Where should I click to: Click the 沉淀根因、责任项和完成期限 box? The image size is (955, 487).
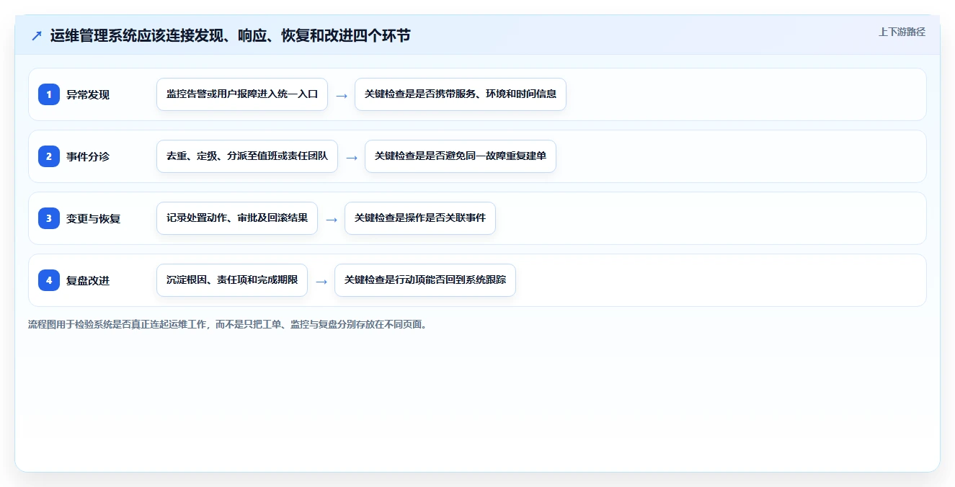coord(232,280)
